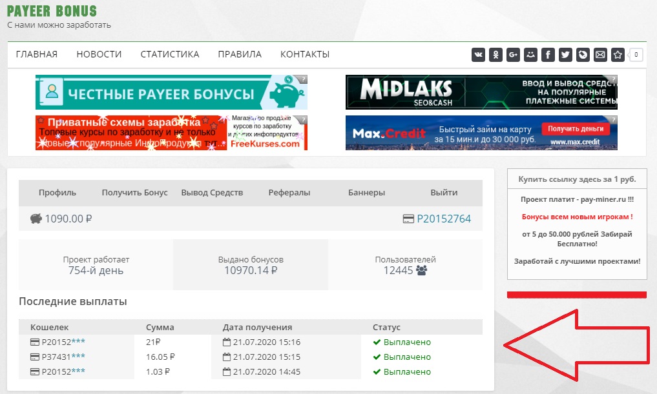Click balance amount 1090.00 ₽
Viewport: 657px width, 394px height.
(68, 219)
